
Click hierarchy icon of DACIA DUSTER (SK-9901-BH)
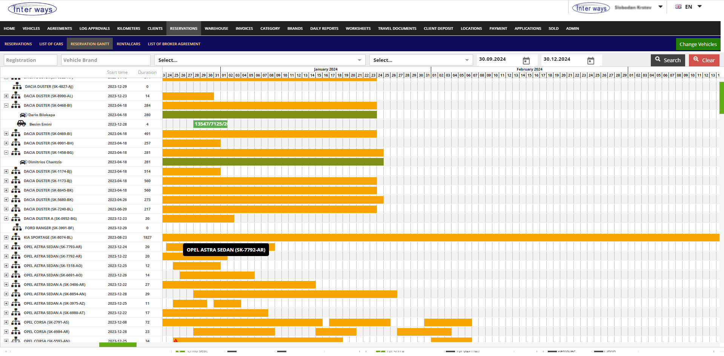click(16, 143)
